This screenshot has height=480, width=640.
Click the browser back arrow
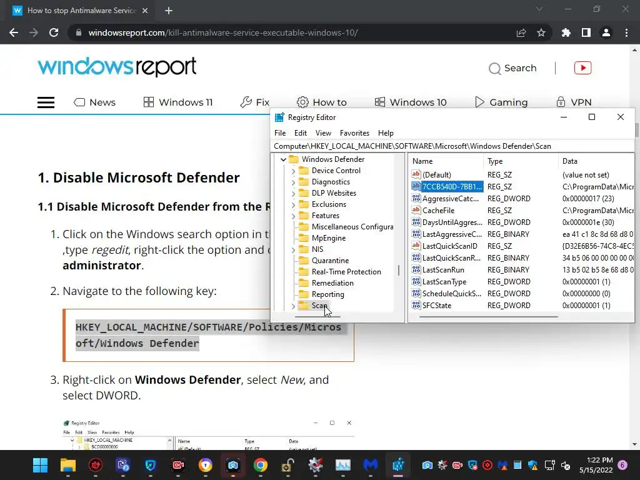click(x=14, y=32)
